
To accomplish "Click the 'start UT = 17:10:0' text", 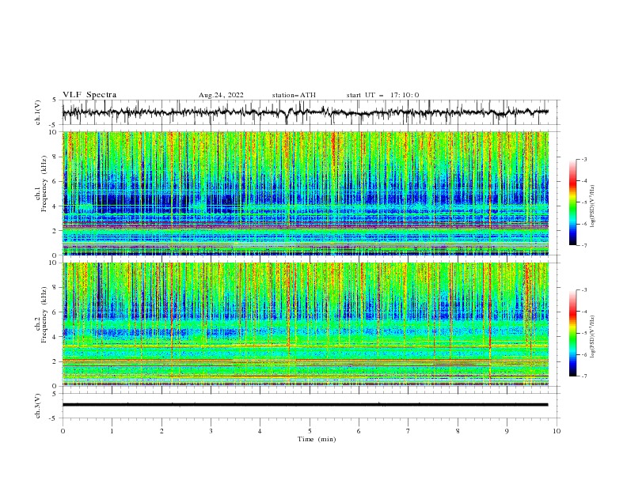I will click(382, 95).
